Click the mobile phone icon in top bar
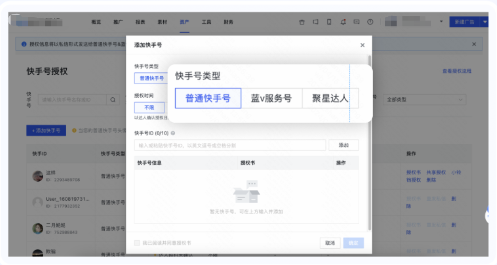Image resolution: width=497 pixels, height=265 pixels. 329,22
